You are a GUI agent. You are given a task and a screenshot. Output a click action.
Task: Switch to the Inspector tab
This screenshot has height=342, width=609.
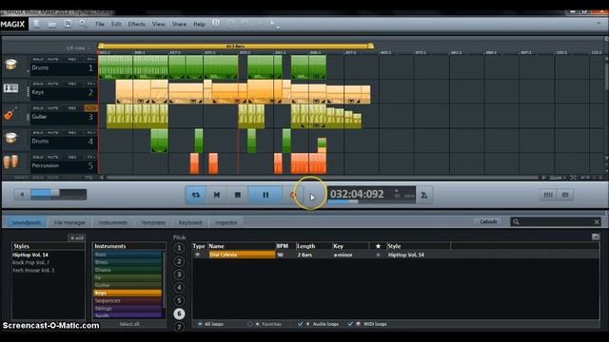coord(226,222)
